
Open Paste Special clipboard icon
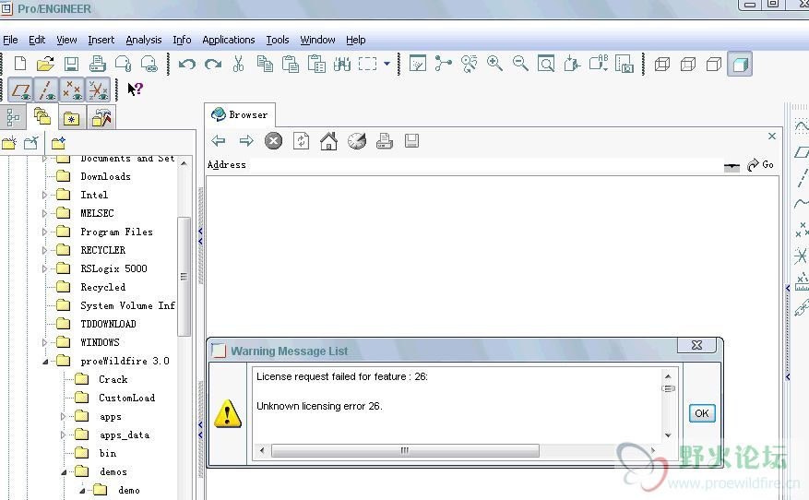click(x=316, y=64)
